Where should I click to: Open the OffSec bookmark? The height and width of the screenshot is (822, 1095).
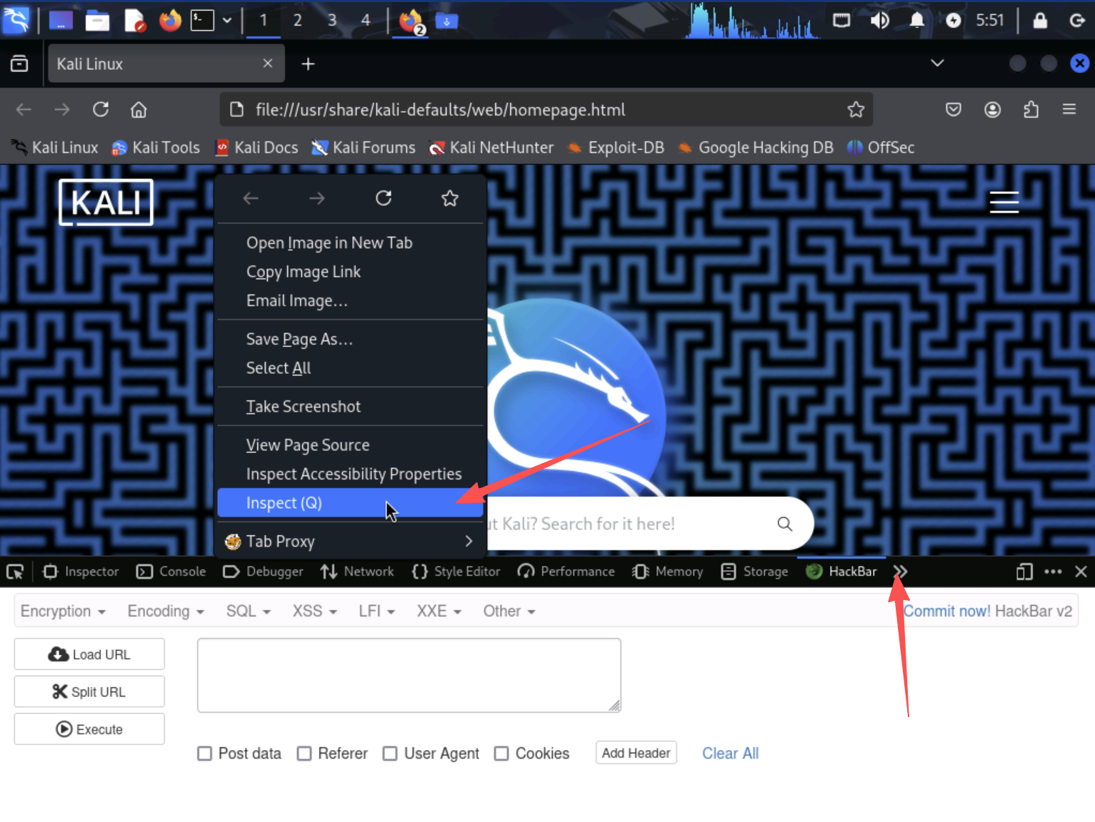coord(881,148)
